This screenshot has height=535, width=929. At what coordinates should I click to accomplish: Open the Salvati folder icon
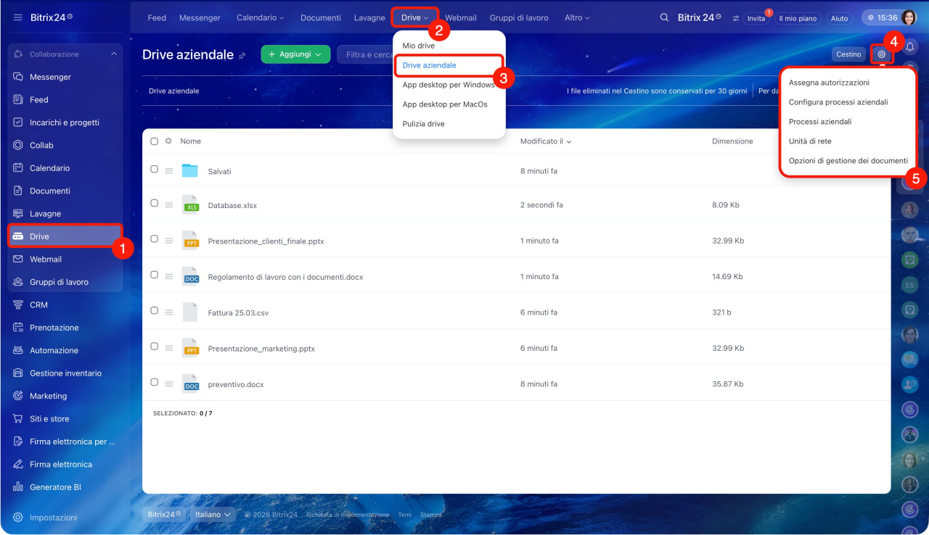pos(190,171)
